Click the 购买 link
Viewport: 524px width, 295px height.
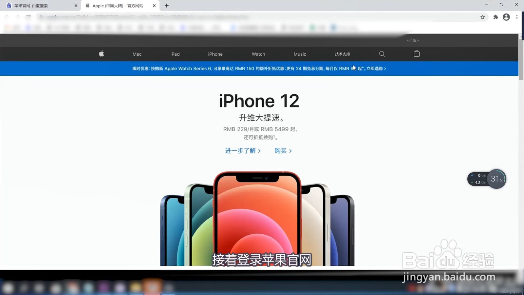pyautogui.click(x=283, y=151)
